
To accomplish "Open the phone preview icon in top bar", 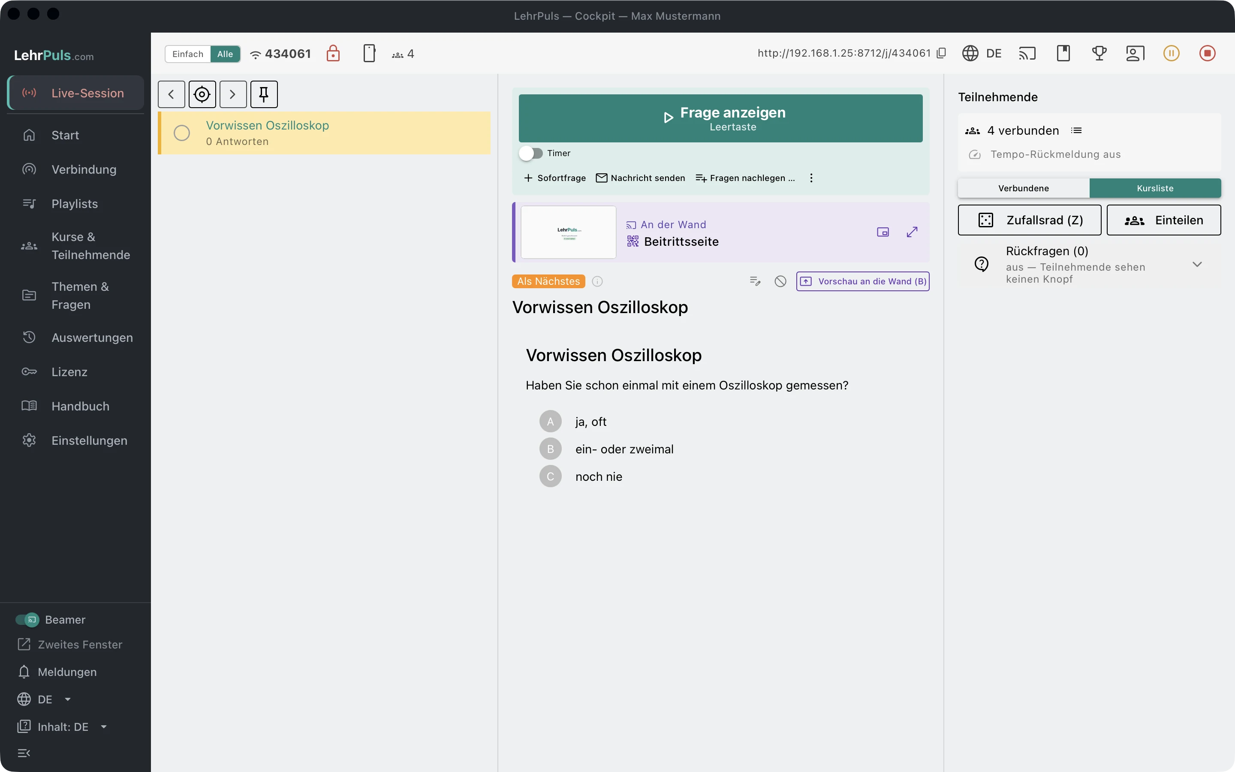I will (x=369, y=53).
